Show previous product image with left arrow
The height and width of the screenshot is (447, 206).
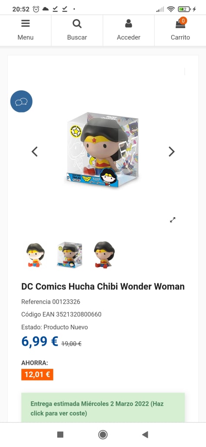[x=34, y=152]
